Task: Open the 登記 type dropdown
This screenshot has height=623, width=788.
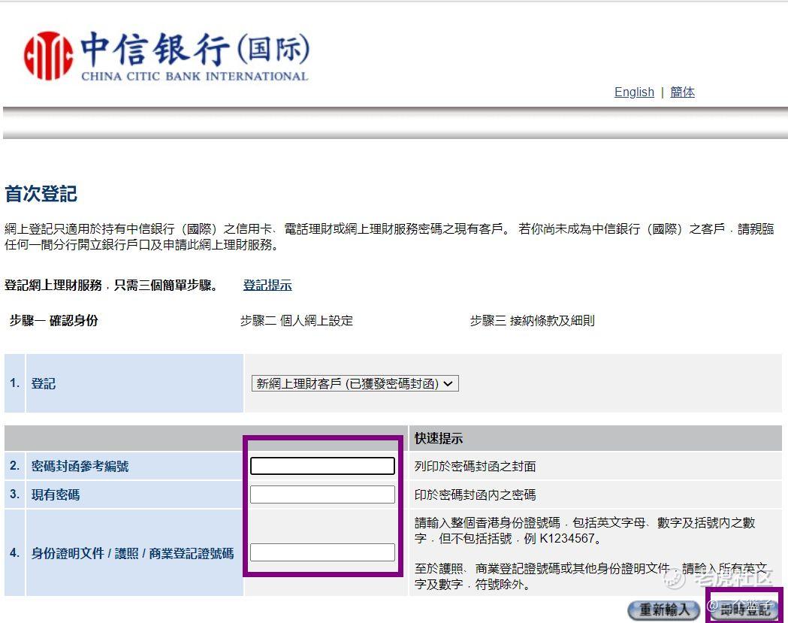Action: point(355,384)
